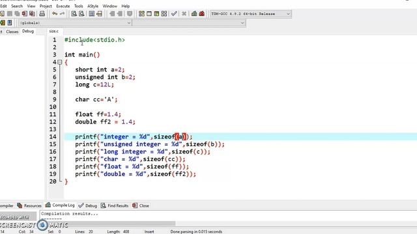This screenshot has width=417, height=234.
Task: Open the Help menu
Action: click(x=126, y=6)
